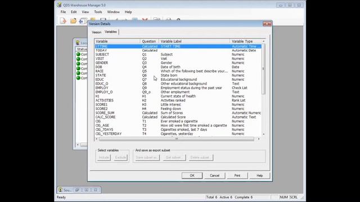Click the Get subset button
This screenshot has height=202, width=360.
(x=174, y=158)
